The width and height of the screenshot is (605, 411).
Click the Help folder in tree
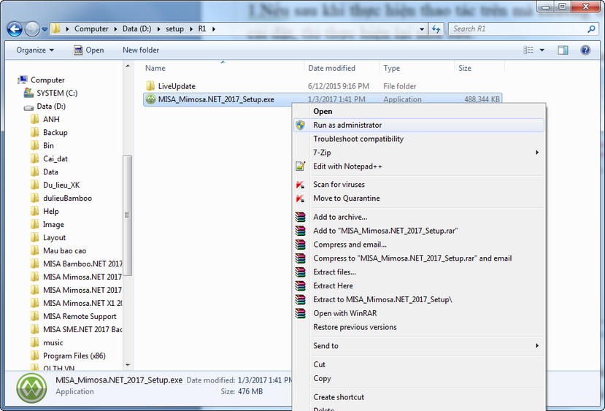click(x=45, y=211)
